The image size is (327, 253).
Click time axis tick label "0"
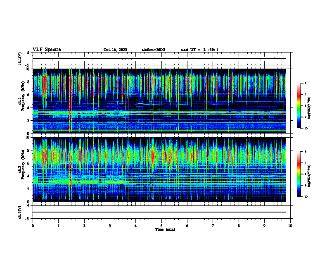(33, 226)
